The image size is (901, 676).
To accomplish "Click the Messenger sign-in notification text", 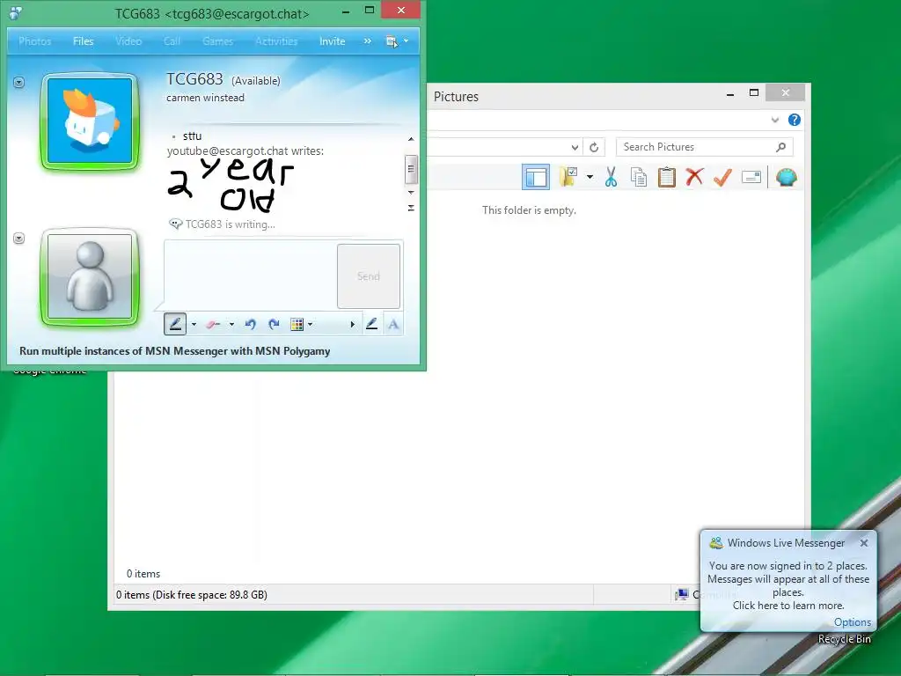I will pyautogui.click(x=787, y=585).
